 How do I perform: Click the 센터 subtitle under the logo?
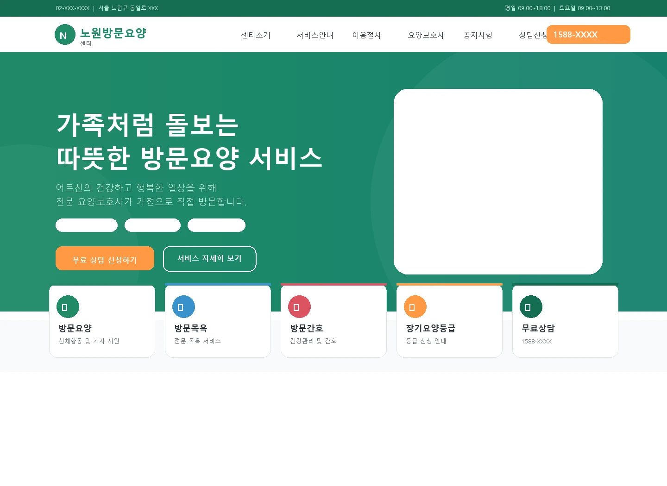tap(86, 44)
